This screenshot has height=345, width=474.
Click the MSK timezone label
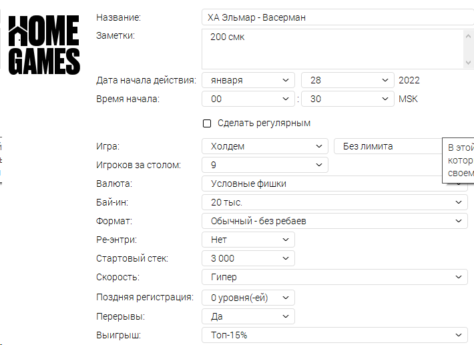click(x=408, y=99)
